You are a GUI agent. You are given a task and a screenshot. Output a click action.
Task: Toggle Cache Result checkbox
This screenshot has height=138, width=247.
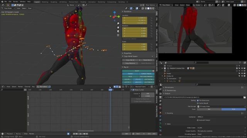click(198, 103)
